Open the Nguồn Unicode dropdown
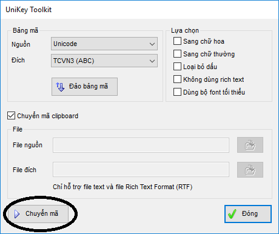Screen dimensions: 279x234 104,44
